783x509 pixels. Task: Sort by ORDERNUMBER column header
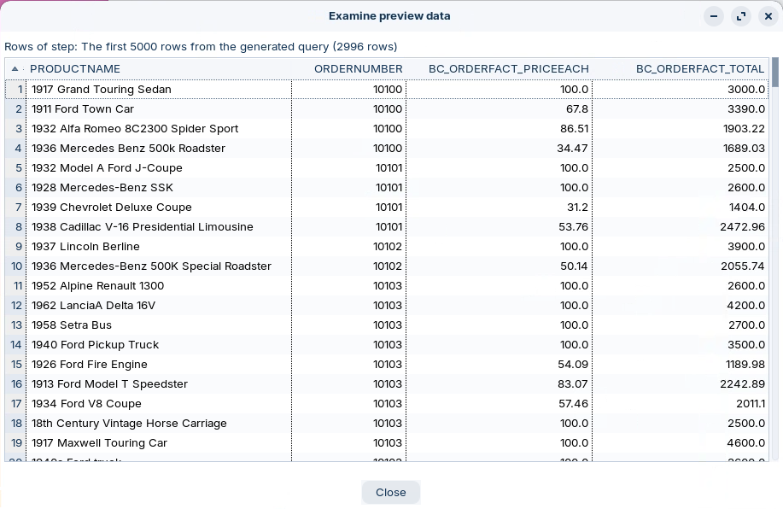[x=358, y=69]
